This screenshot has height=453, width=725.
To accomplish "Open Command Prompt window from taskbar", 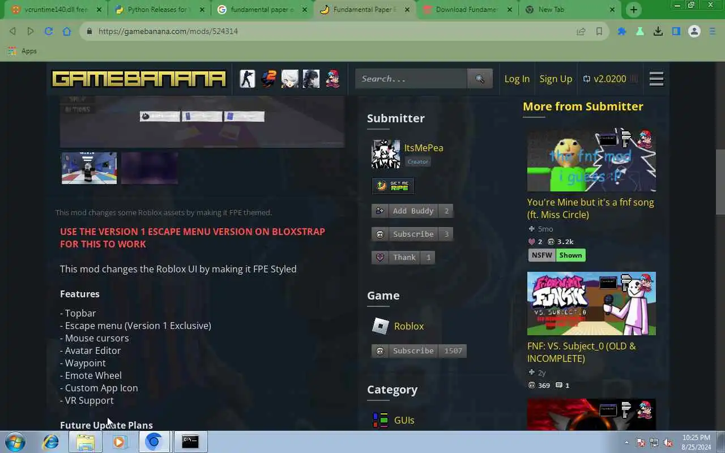I will click(190, 442).
